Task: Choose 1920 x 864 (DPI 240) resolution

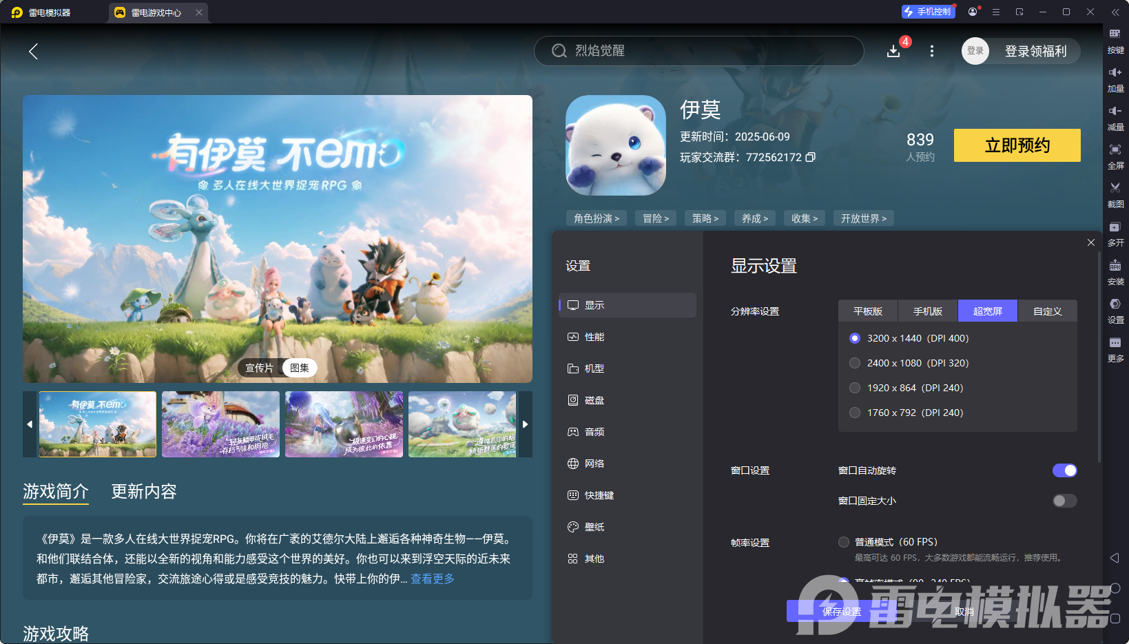Action: (x=855, y=388)
